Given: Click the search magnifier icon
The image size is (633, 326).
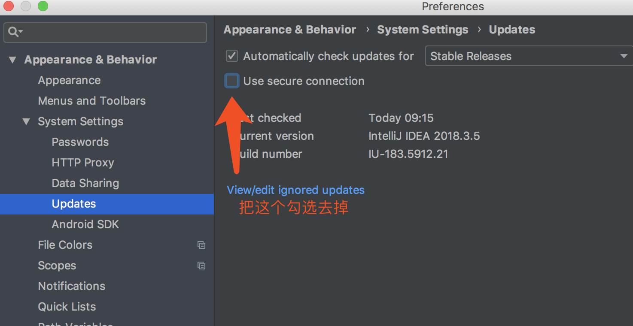Looking at the screenshot, I should [x=15, y=32].
